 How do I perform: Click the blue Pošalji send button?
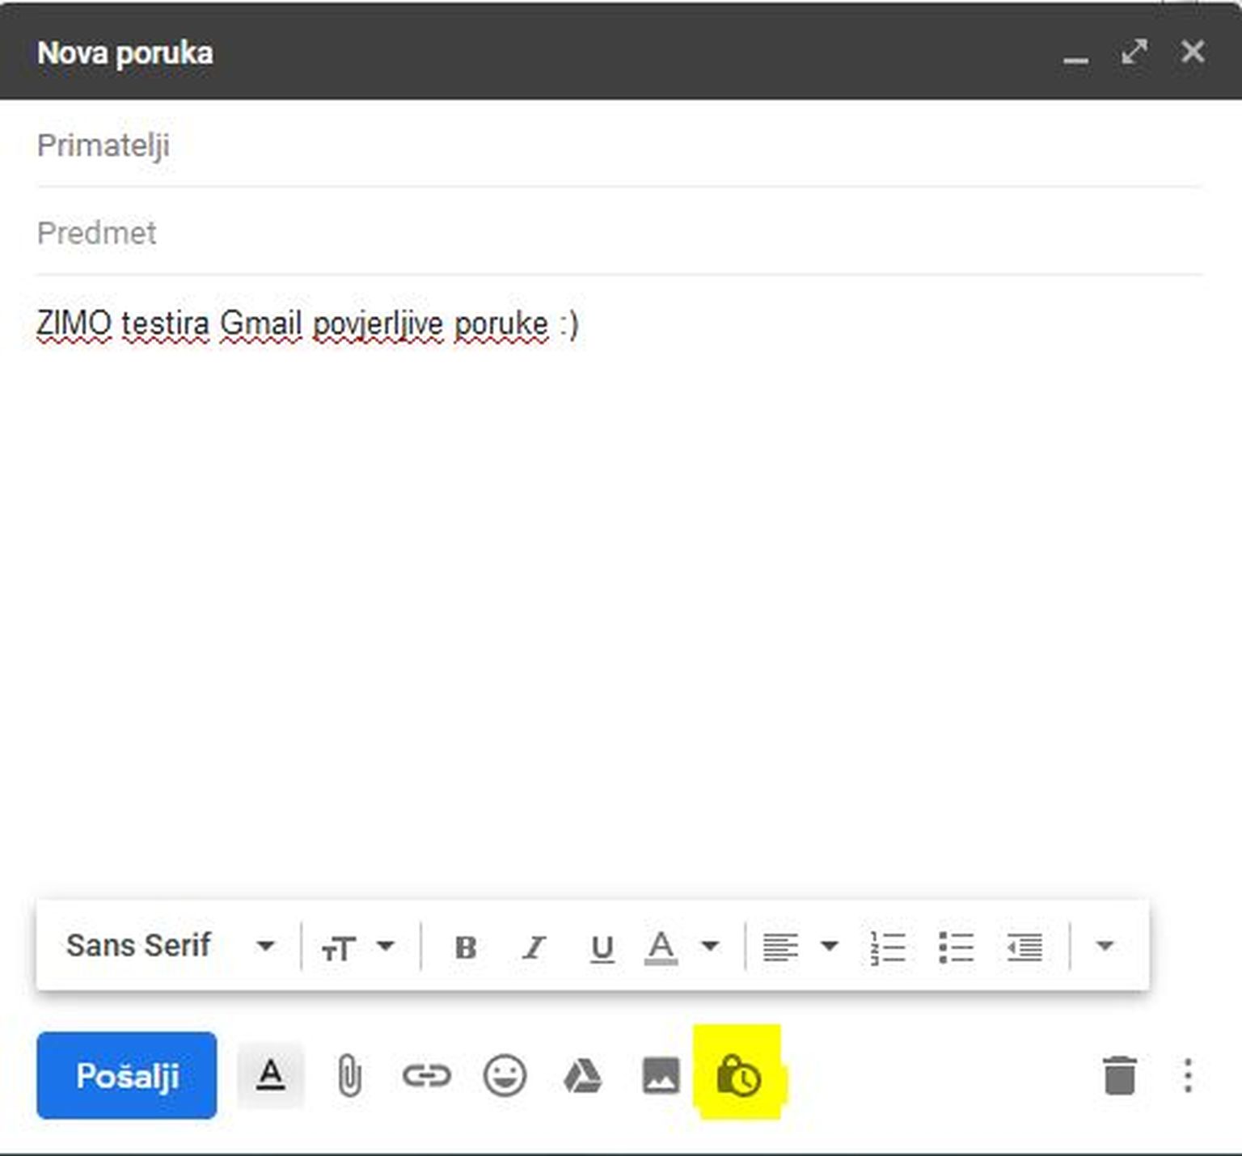tap(127, 1075)
